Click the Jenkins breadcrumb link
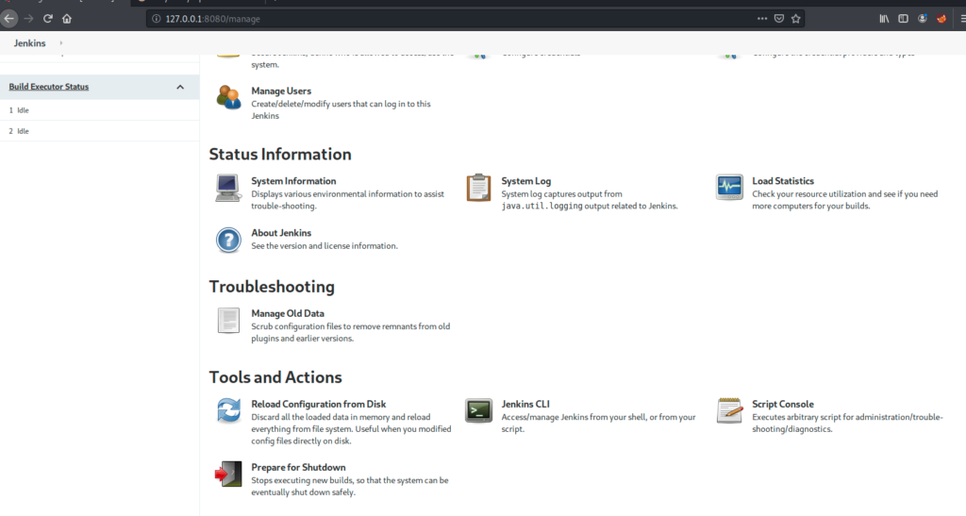966x516 pixels. pos(29,43)
